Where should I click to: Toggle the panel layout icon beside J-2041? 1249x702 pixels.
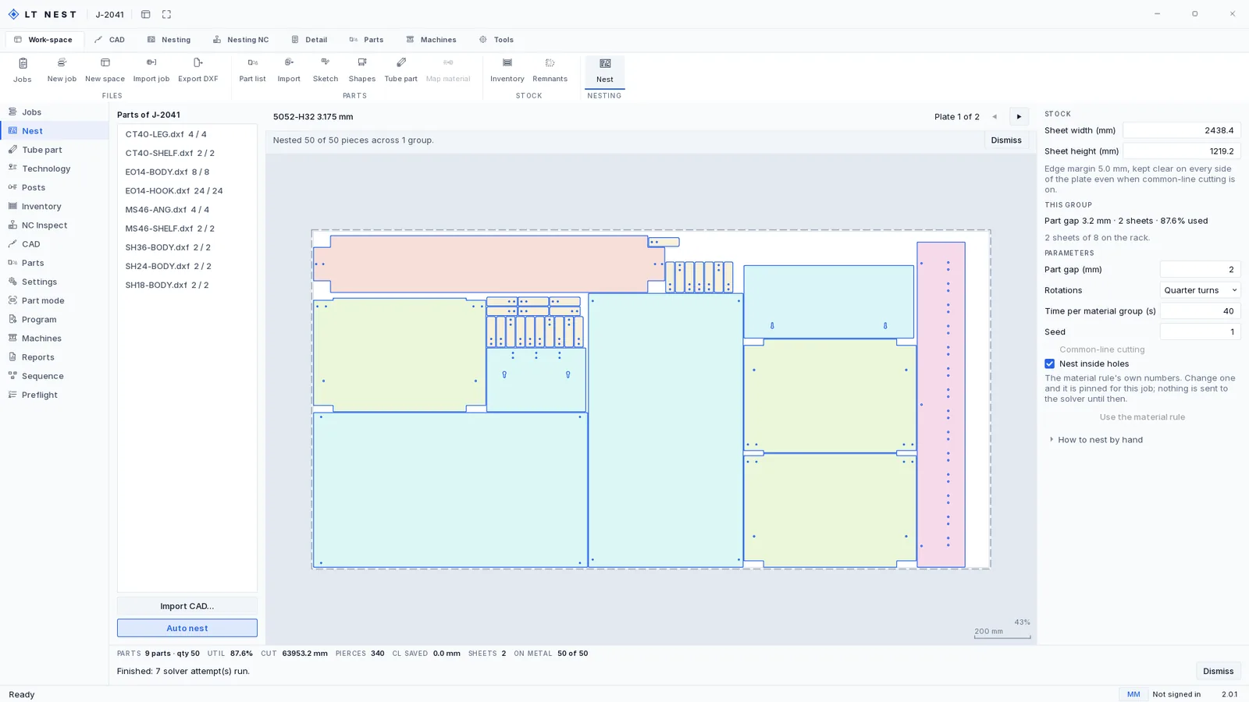click(x=145, y=14)
